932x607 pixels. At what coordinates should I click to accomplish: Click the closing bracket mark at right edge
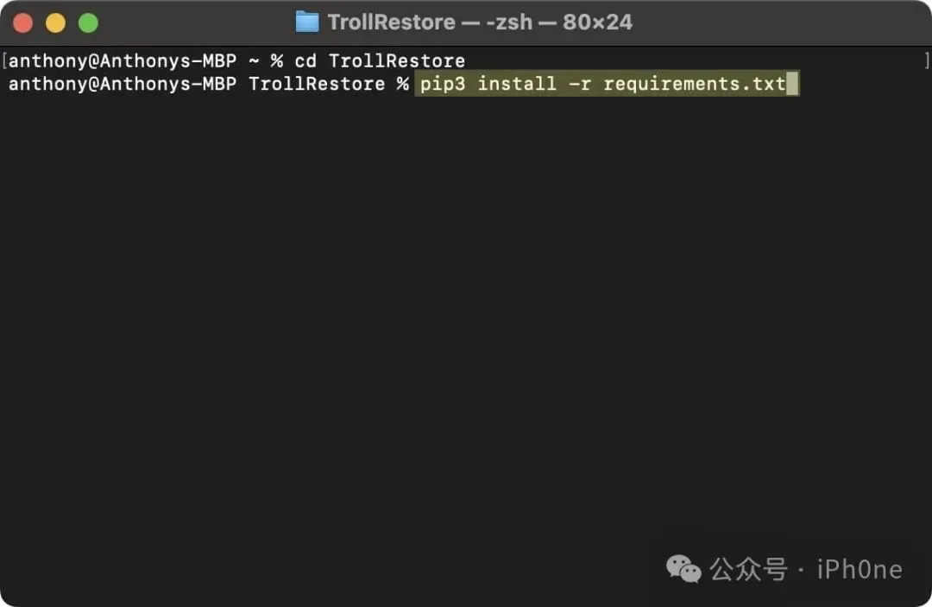point(927,61)
